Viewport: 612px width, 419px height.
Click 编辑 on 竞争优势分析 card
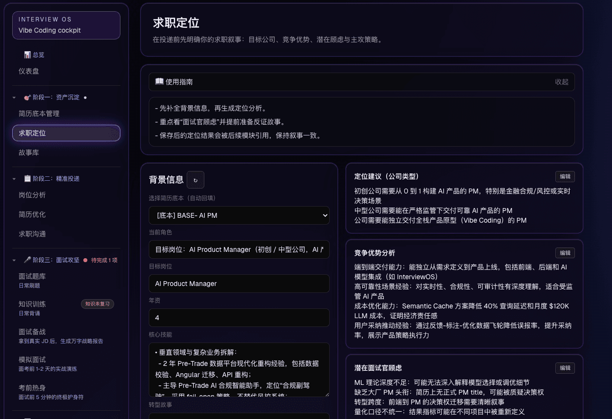565,253
